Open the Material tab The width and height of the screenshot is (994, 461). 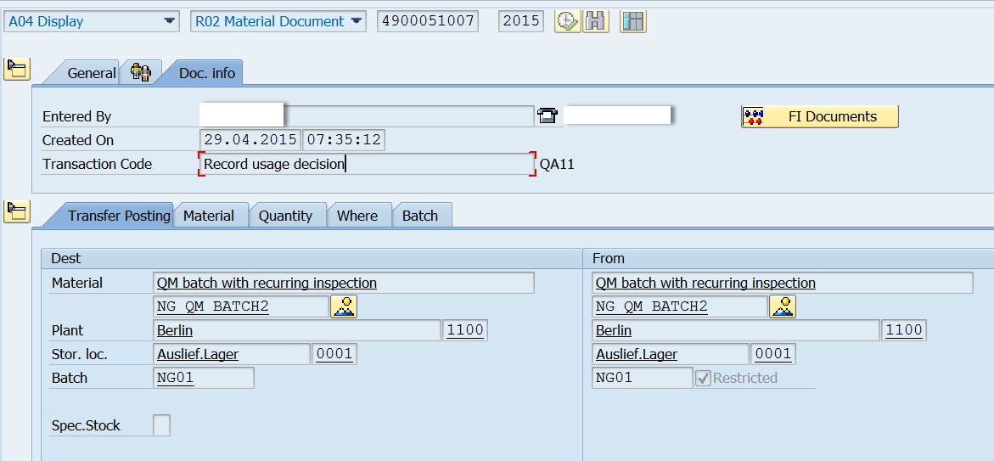click(209, 216)
